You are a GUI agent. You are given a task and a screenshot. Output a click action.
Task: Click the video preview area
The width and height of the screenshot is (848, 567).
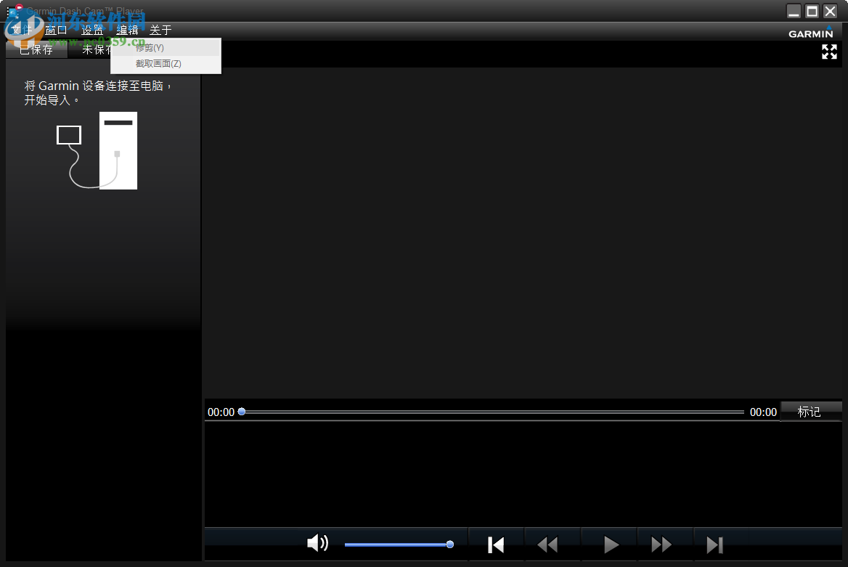[x=523, y=232]
